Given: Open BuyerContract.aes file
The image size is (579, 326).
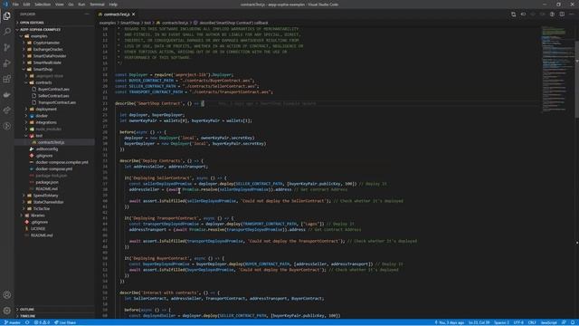Looking at the screenshot, I should tap(54, 89).
